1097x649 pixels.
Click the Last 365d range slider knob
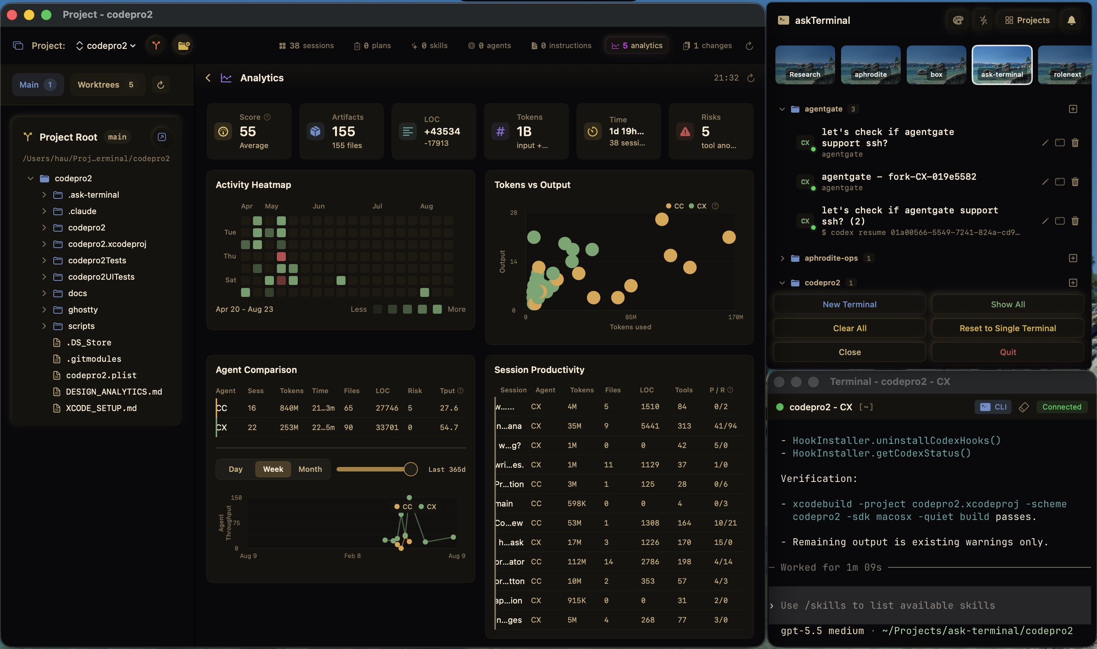pyautogui.click(x=410, y=469)
